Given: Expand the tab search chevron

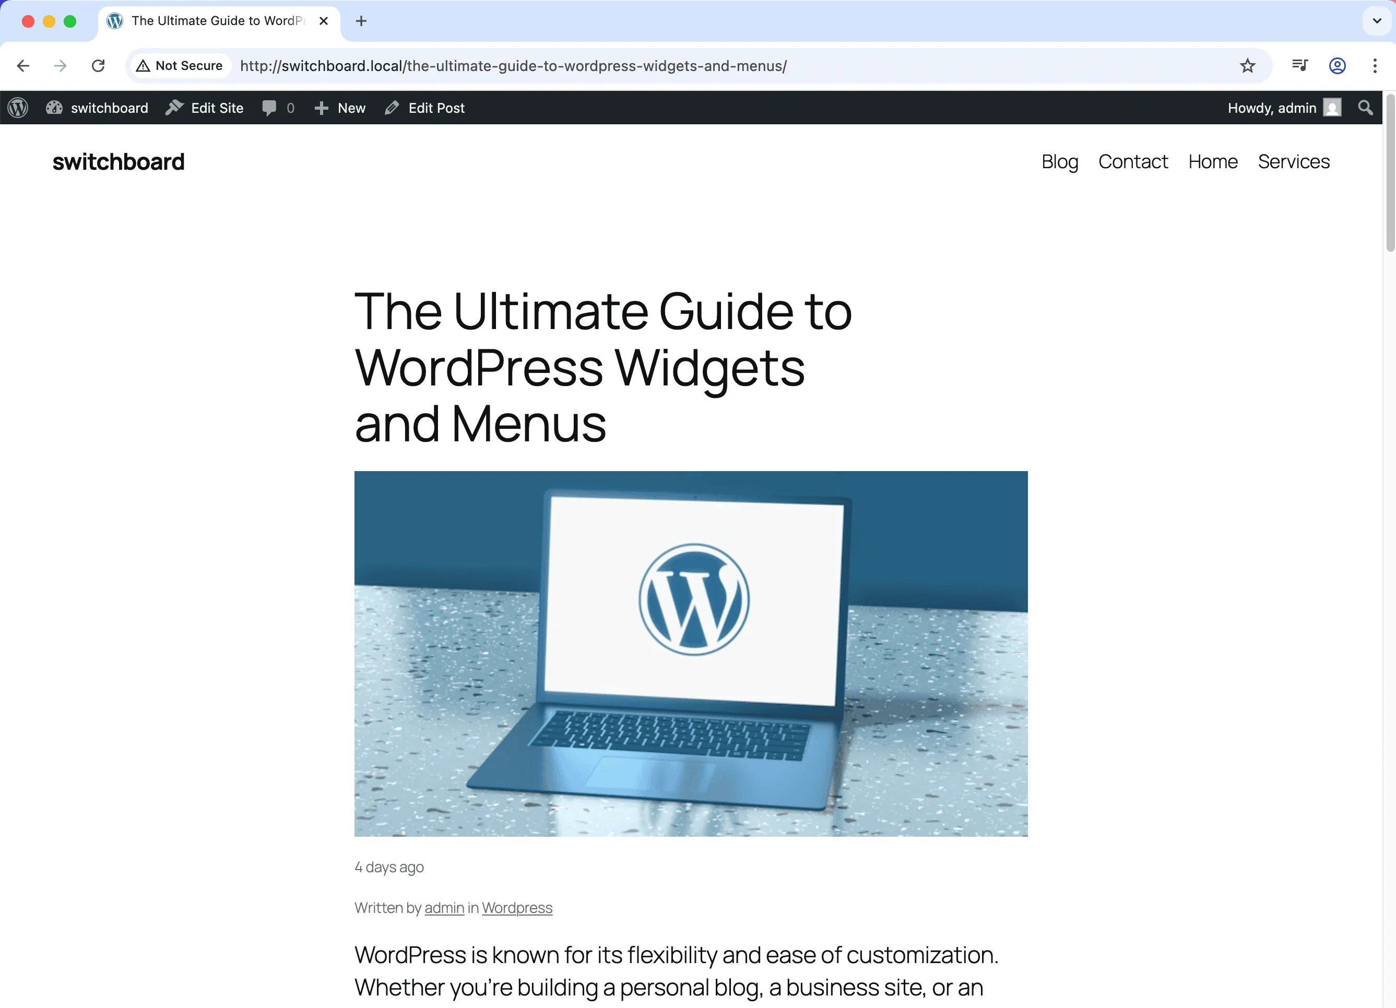Looking at the screenshot, I should [1376, 21].
